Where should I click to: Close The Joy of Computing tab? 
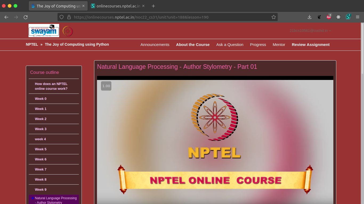[x=83, y=6]
